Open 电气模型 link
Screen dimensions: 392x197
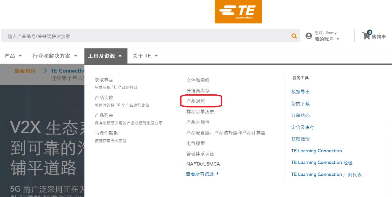tap(196, 143)
